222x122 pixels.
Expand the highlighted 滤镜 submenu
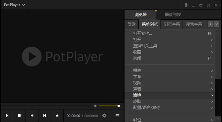click(x=170, y=95)
